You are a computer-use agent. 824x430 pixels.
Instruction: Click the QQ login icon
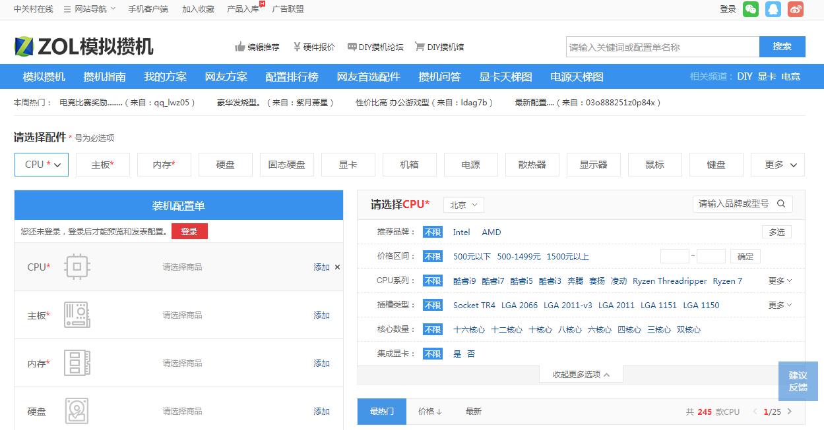[x=773, y=9]
